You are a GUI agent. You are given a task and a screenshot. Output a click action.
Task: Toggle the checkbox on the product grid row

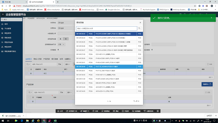click(x=29, y=101)
